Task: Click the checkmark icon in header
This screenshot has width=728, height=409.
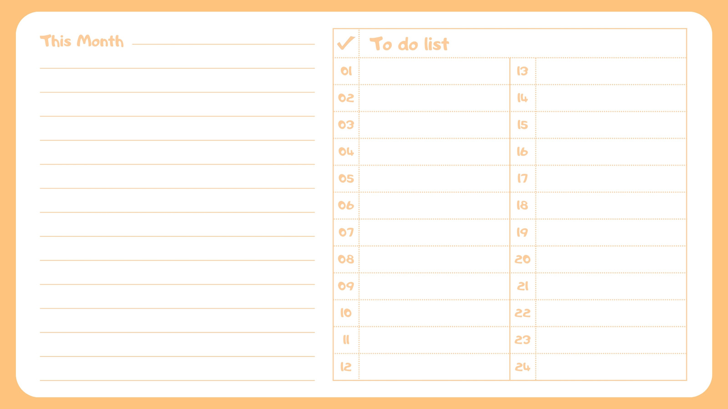Action: pos(346,43)
